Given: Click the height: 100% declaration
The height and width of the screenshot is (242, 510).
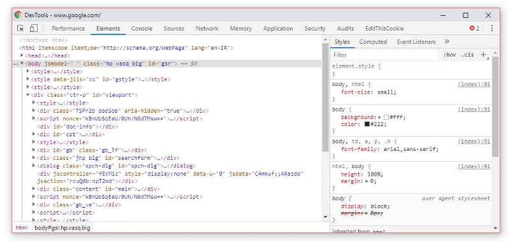Looking at the screenshot, I should [x=362, y=174].
